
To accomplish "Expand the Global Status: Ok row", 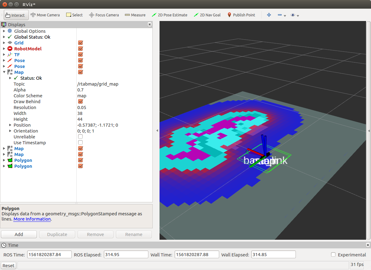I will pos(4,37).
